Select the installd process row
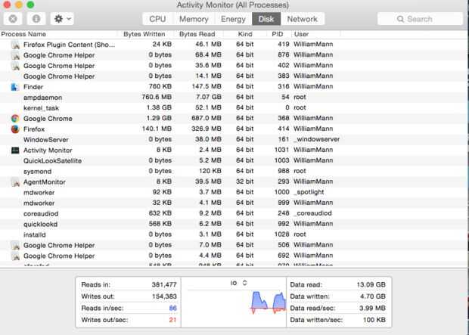This screenshot has width=469, height=335. 233,234
